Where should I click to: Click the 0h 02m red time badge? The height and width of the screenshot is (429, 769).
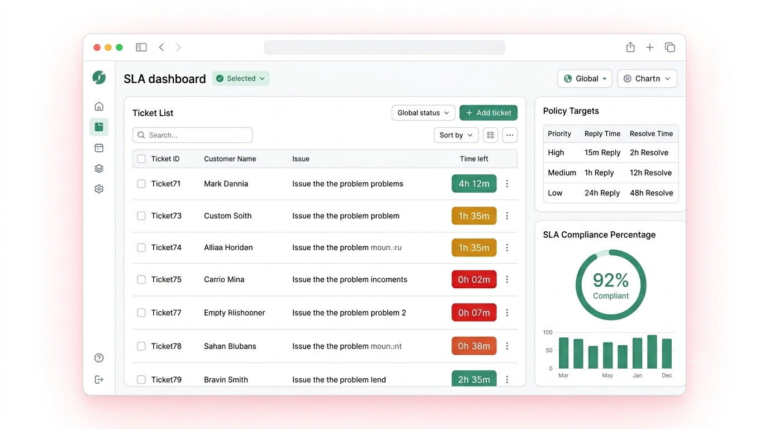tap(474, 279)
